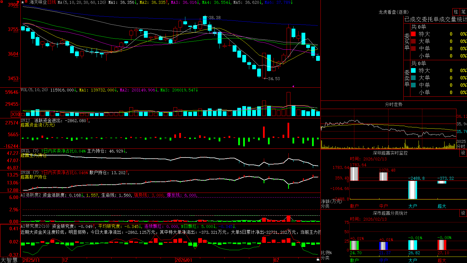Screen dimensions: 467x263
Task: Click the 近期大资金关注度较低 analysis text line
Action: 170,232
